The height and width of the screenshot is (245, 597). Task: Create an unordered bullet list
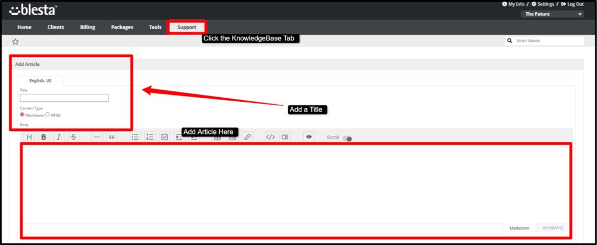pos(135,137)
